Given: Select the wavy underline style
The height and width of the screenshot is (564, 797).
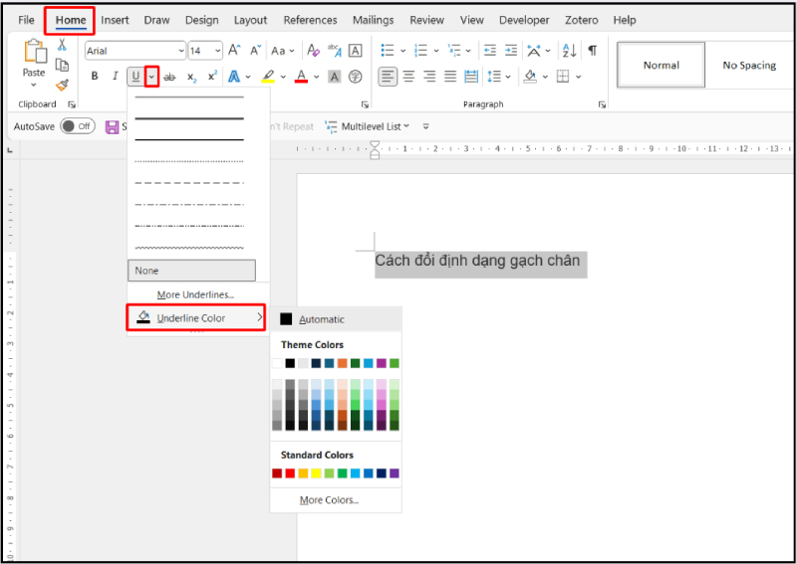Looking at the screenshot, I should point(189,248).
